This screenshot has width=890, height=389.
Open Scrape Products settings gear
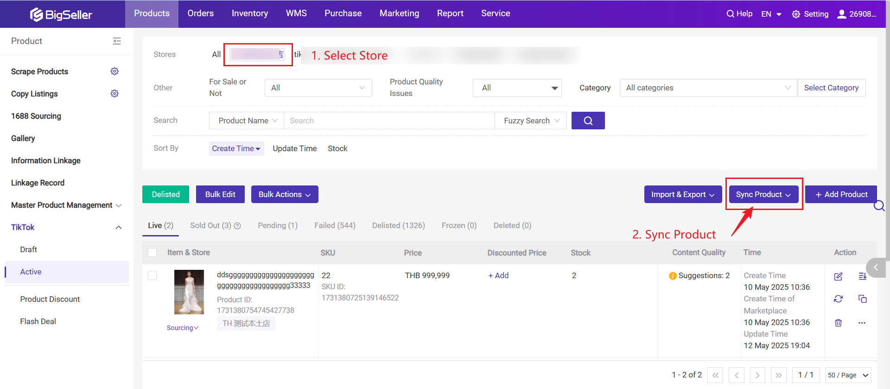[x=114, y=71]
